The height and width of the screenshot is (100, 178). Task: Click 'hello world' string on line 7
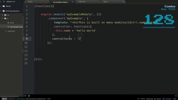[86, 31]
